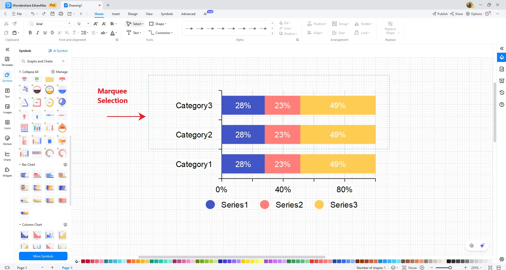The image size is (506, 270).
Task: Open the zoom percentage dropdown
Action: pyautogui.click(x=476, y=268)
